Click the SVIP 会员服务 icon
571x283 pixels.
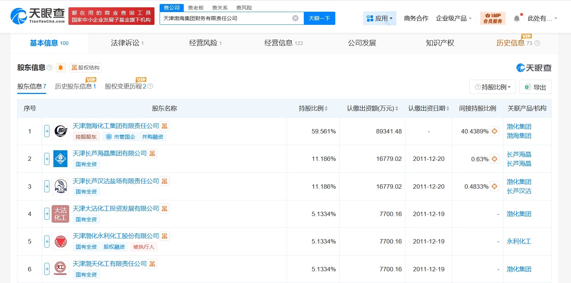pos(492,18)
